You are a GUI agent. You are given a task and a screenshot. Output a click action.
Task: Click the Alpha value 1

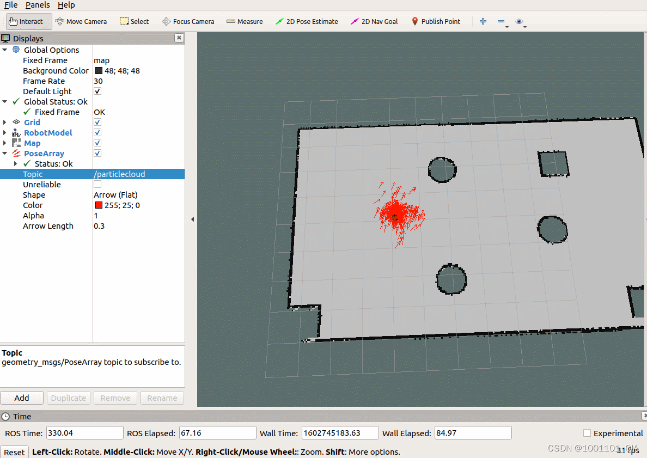96,215
